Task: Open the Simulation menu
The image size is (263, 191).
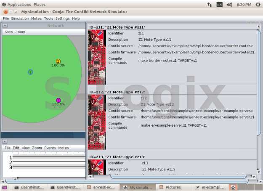Action: (20, 19)
